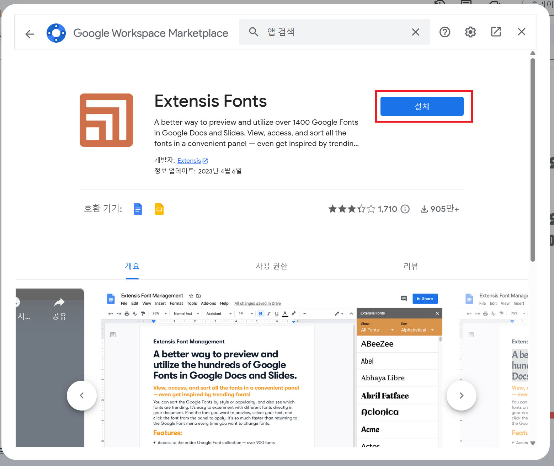Viewport: 554px width, 466px height.
Task: Open the help question mark icon
Action: click(445, 32)
